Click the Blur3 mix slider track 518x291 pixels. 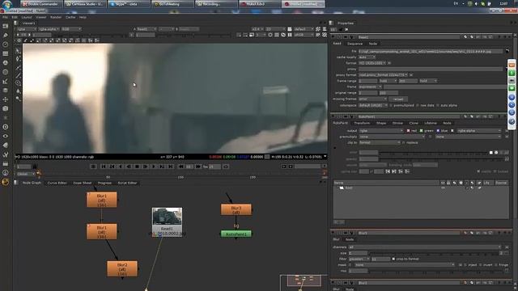point(436,271)
